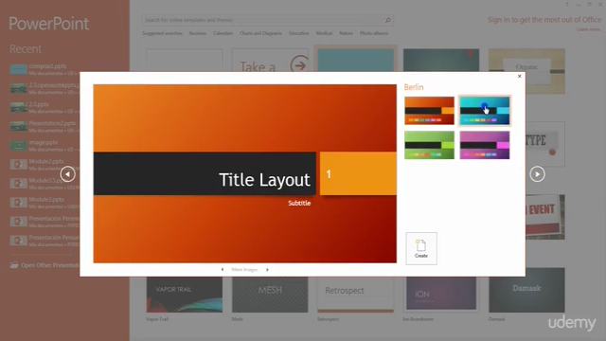Image resolution: width=606 pixels, height=341 pixels.
Task: Open the Take a tour template thumbnail
Action: [270, 60]
